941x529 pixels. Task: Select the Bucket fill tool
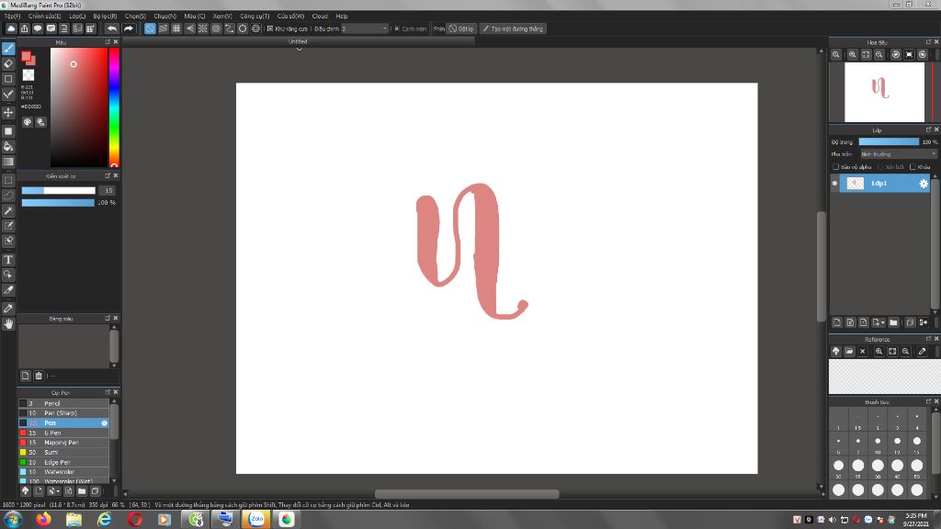pos(8,146)
